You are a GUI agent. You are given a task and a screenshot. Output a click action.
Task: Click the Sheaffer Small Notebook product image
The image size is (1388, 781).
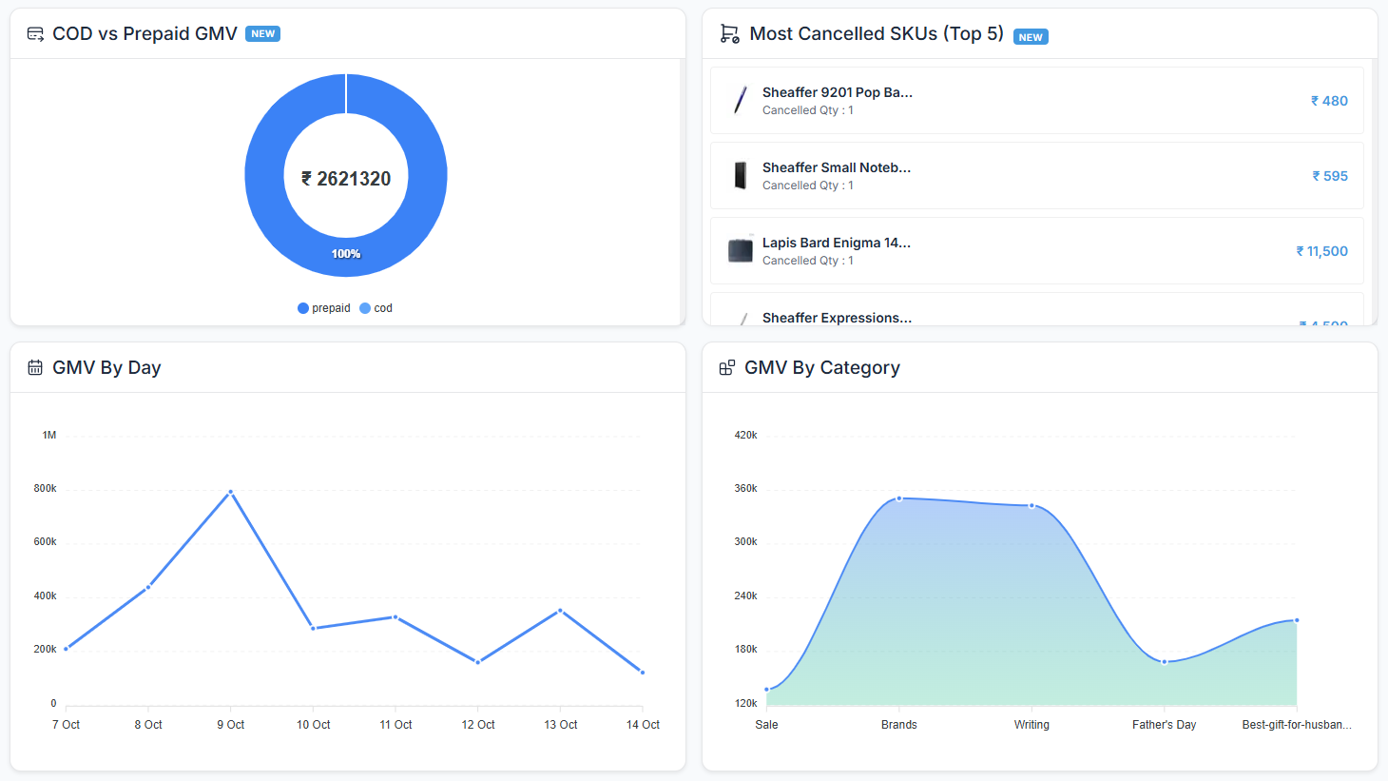pos(740,175)
